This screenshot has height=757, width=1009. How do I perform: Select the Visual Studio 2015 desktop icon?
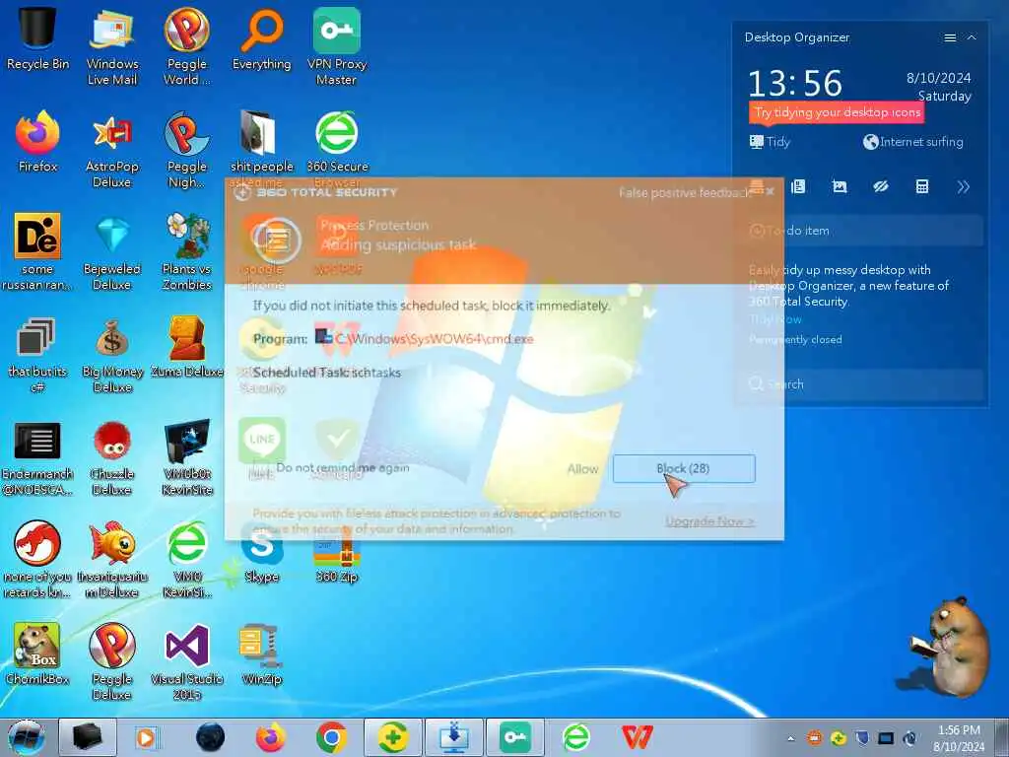click(x=186, y=661)
